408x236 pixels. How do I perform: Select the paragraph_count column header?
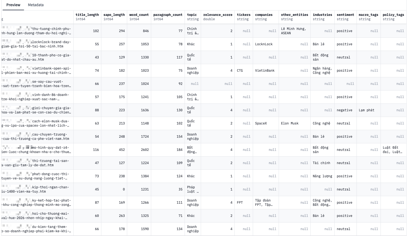pyautogui.click(x=168, y=17)
